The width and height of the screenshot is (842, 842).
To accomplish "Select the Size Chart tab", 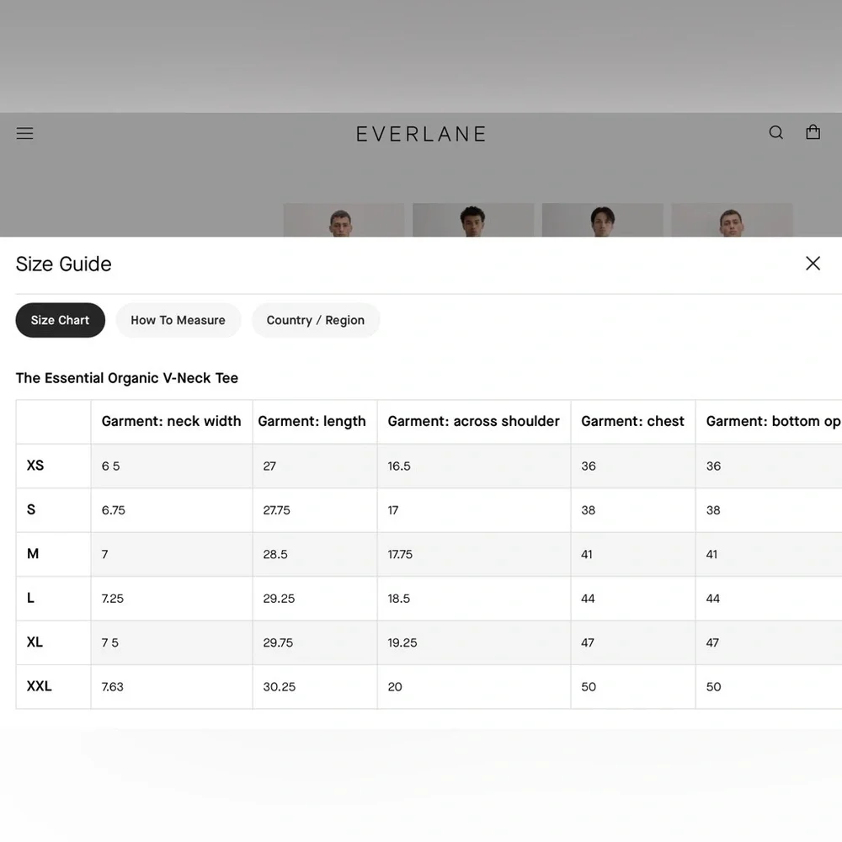I will pyautogui.click(x=60, y=320).
